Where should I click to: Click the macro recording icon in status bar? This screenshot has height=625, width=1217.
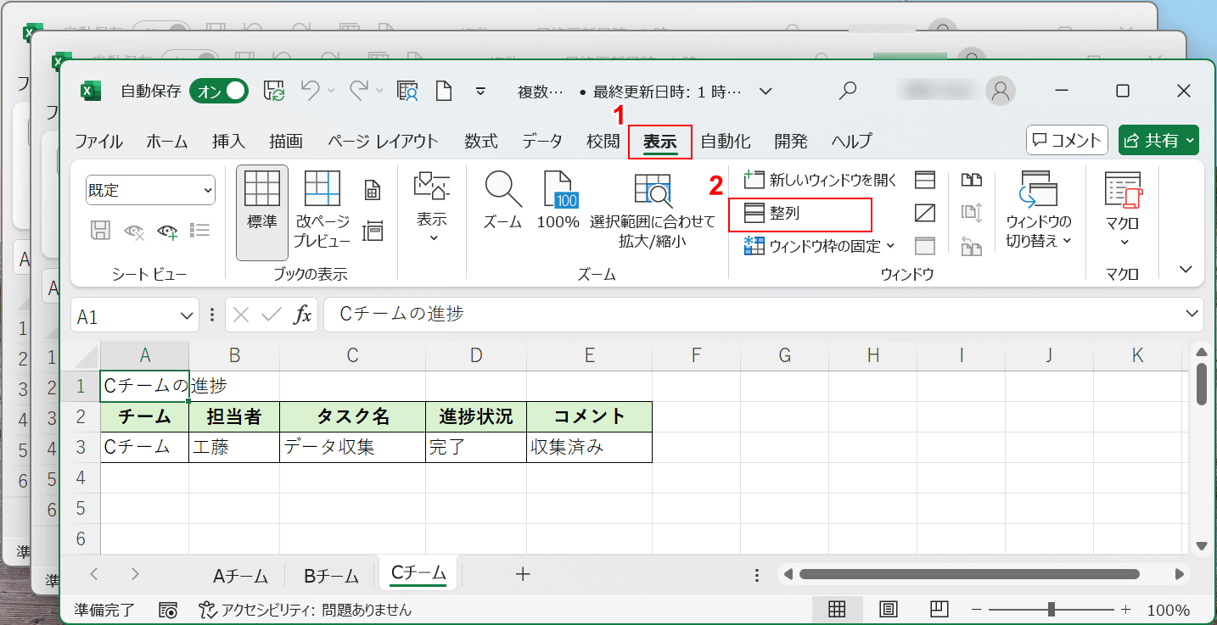pyautogui.click(x=168, y=610)
